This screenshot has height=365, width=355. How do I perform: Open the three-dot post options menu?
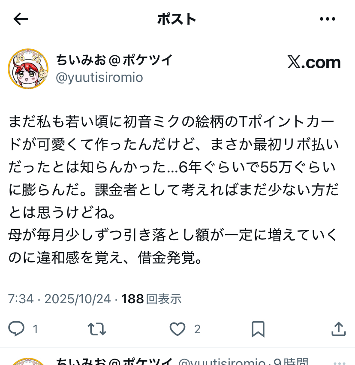[x=327, y=19]
